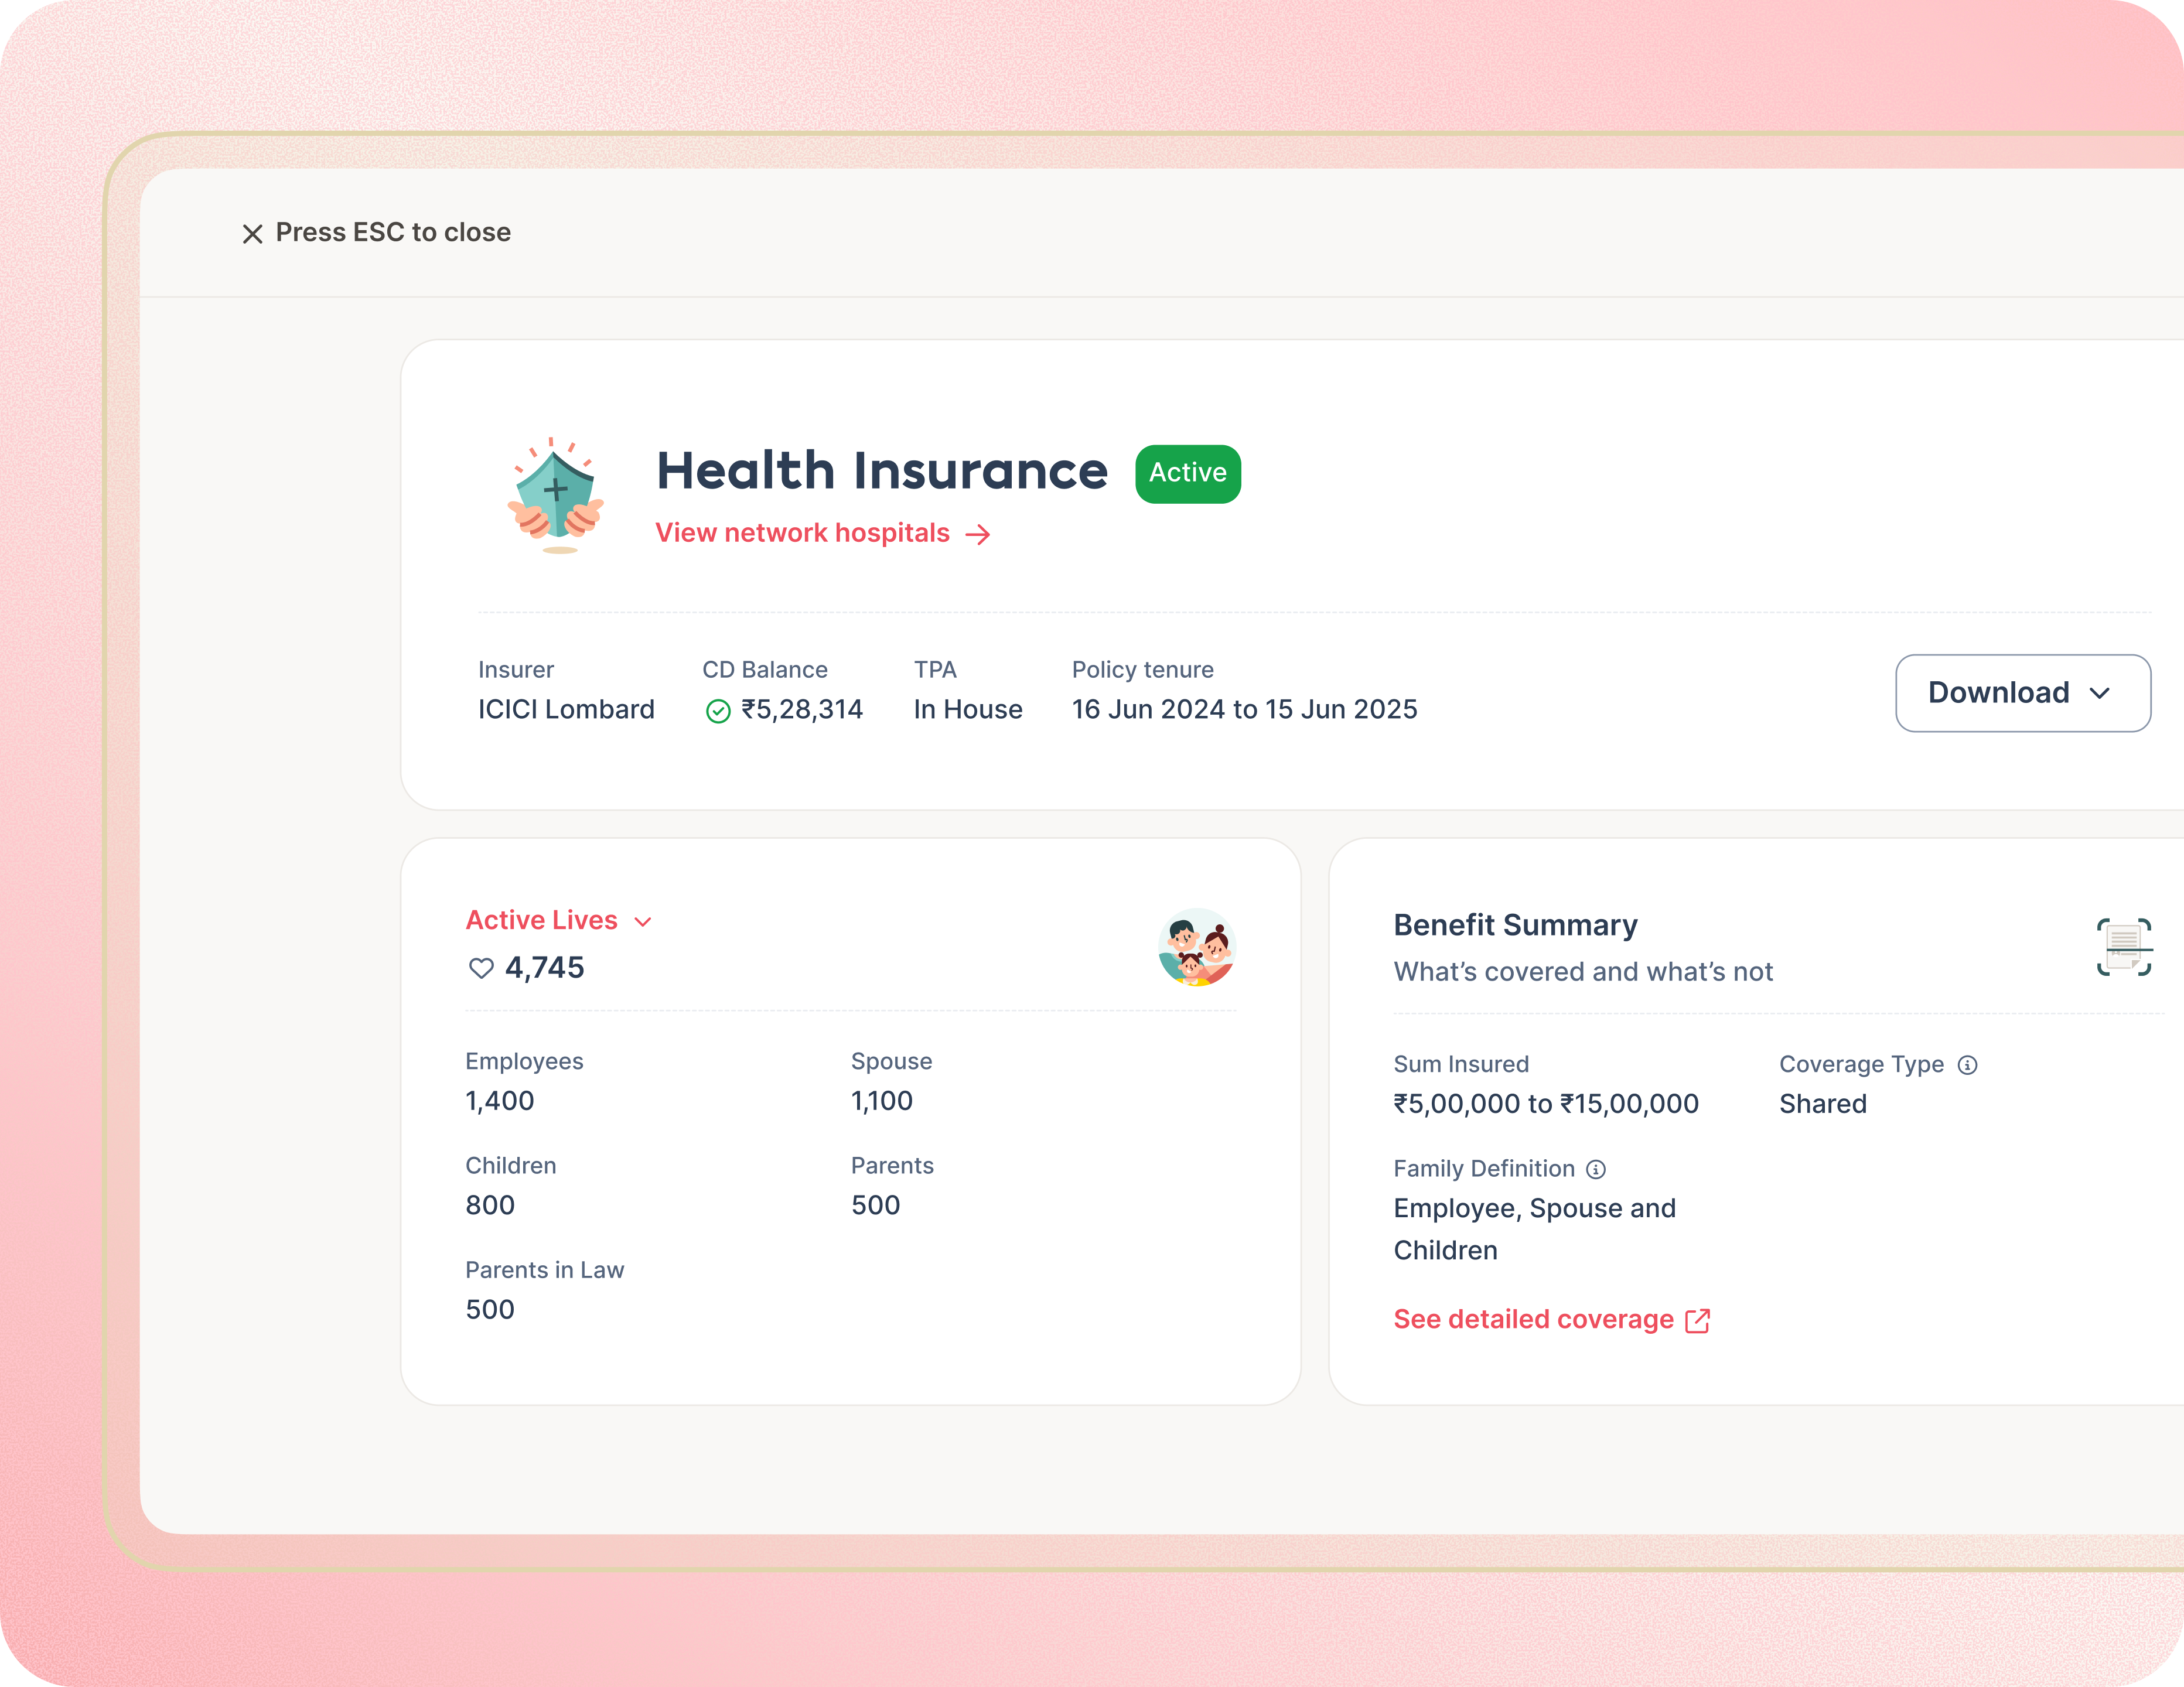Open the Download options chevron

[2099, 693]
